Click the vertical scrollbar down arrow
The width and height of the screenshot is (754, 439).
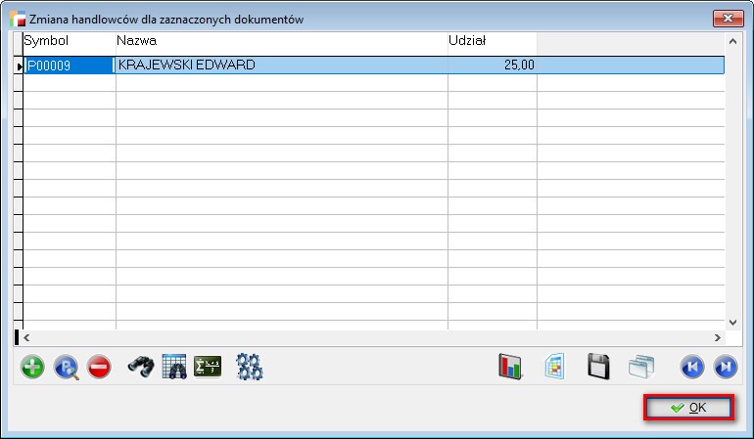pos(732,321)
